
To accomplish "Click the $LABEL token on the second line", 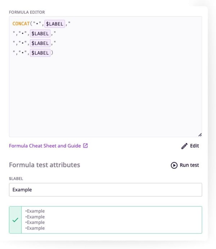I will click(x=40, y=34).
